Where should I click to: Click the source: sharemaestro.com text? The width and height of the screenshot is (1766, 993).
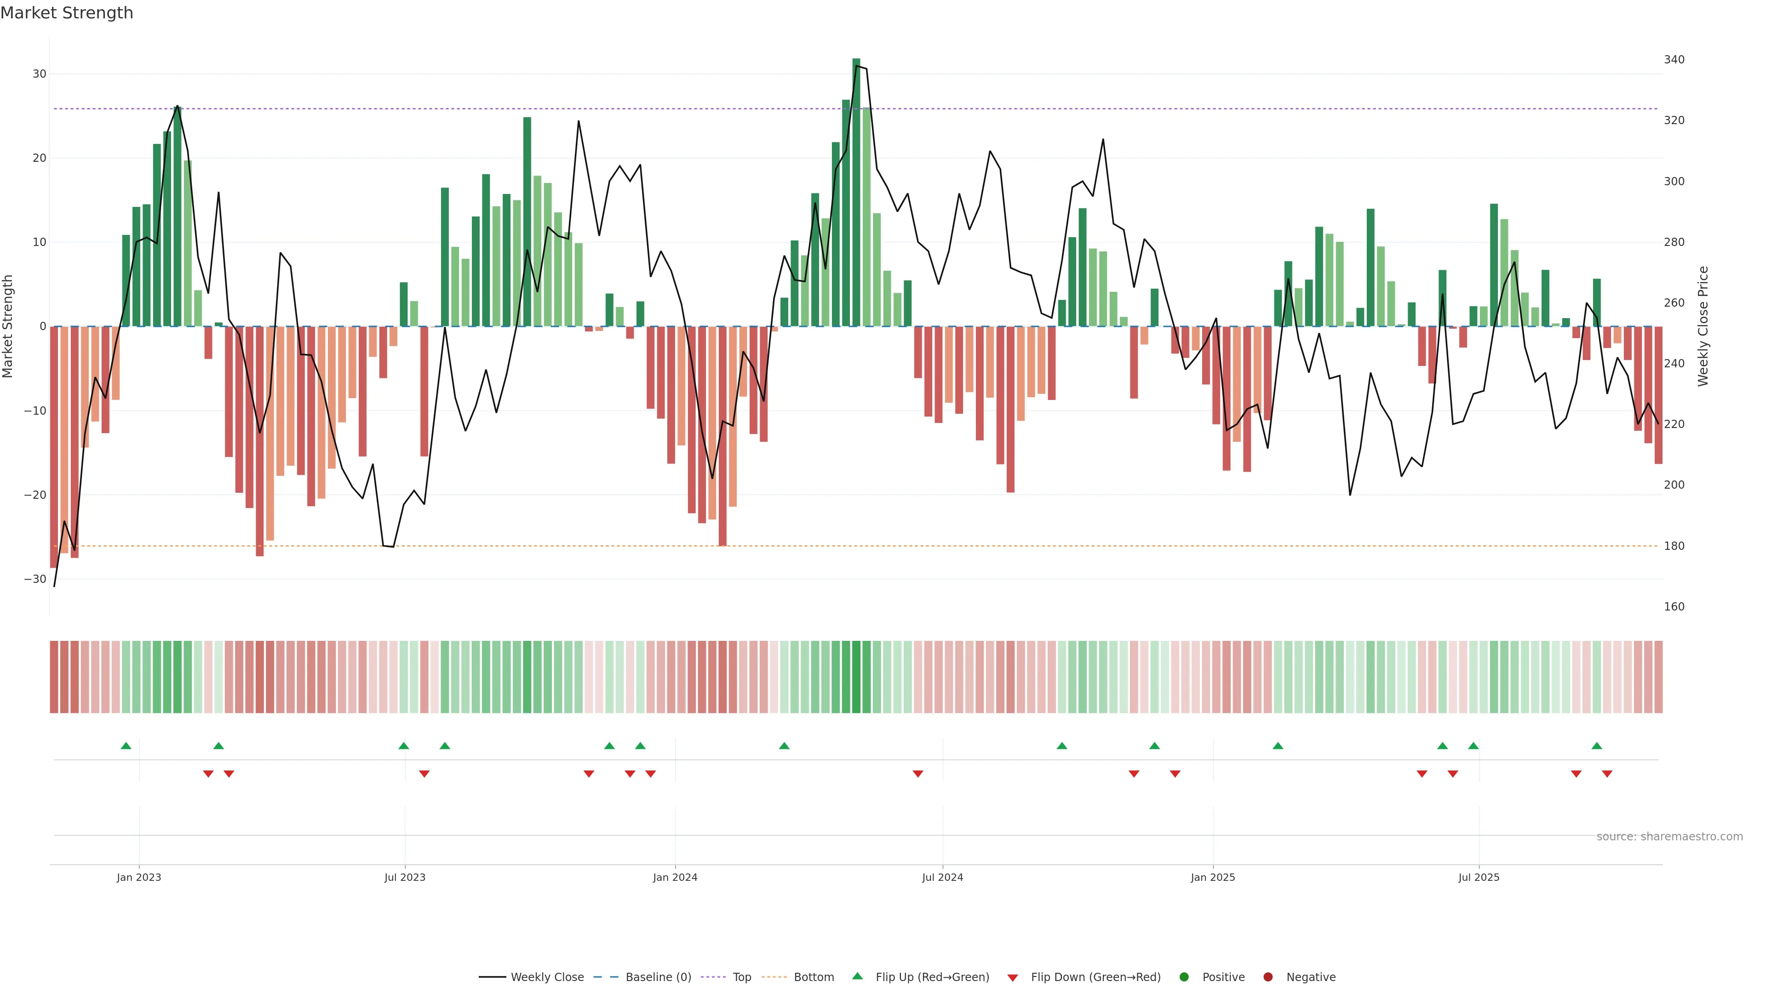point(1669,836)
